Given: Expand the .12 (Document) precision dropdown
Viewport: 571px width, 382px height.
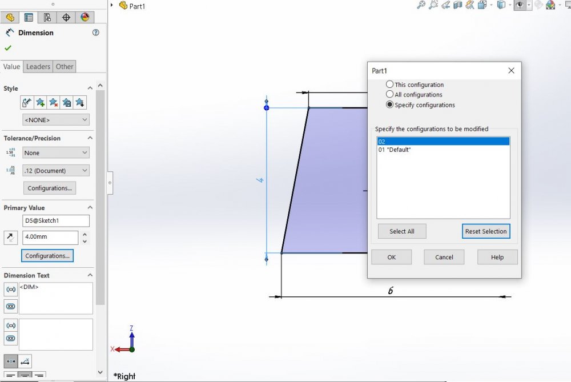Looking at the screenshot, I should 56,171.
